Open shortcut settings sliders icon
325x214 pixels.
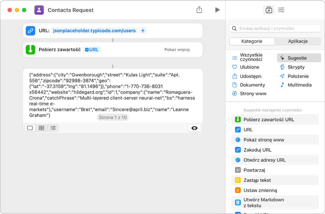tap(281, 10)
